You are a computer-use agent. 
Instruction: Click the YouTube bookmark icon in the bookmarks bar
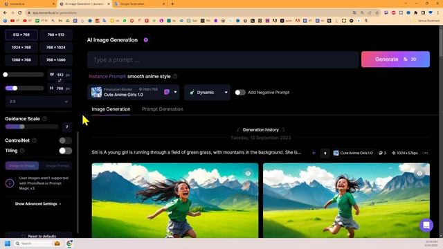[x=12, y=21]
